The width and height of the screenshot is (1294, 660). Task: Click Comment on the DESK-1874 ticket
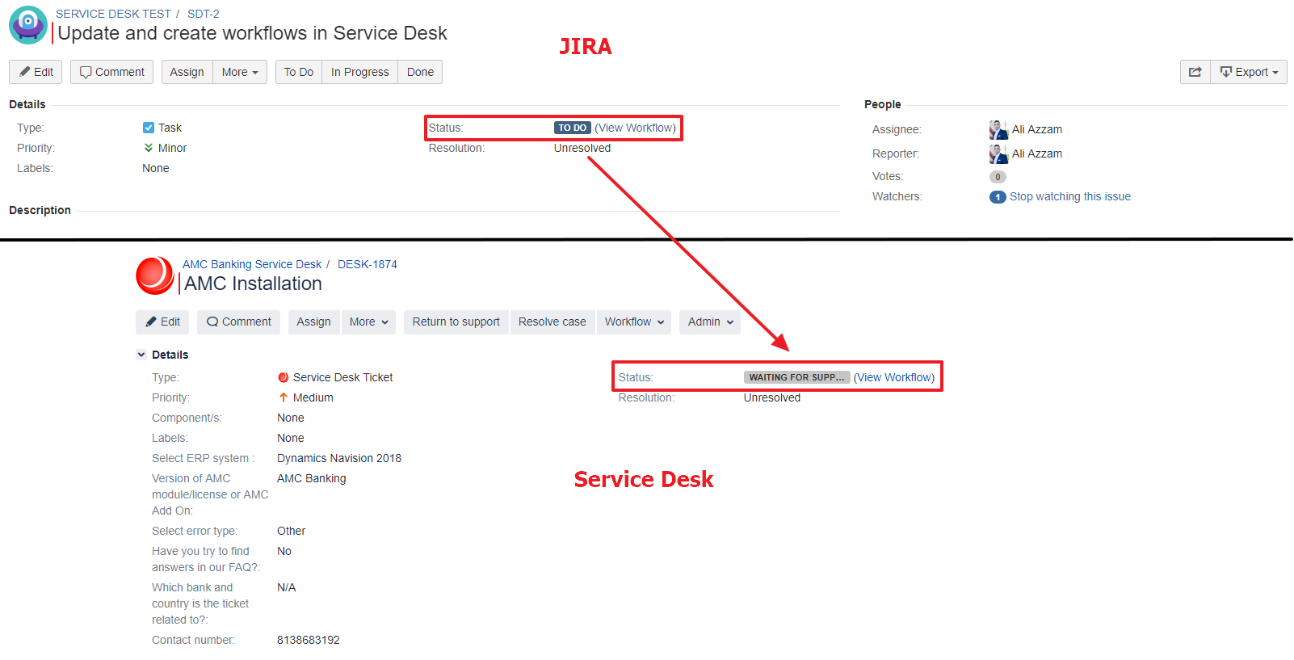[x=238, y=322]
